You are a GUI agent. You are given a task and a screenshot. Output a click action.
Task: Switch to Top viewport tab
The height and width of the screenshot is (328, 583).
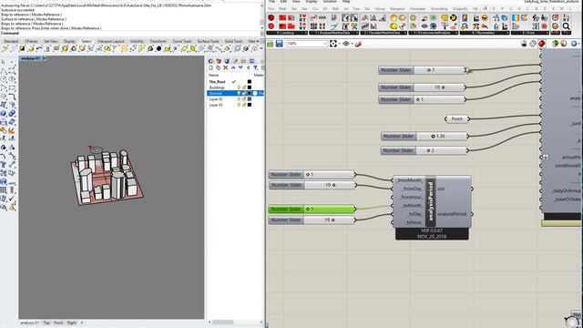(46, 323)
